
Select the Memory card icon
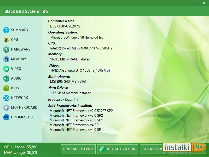(6, 59)
